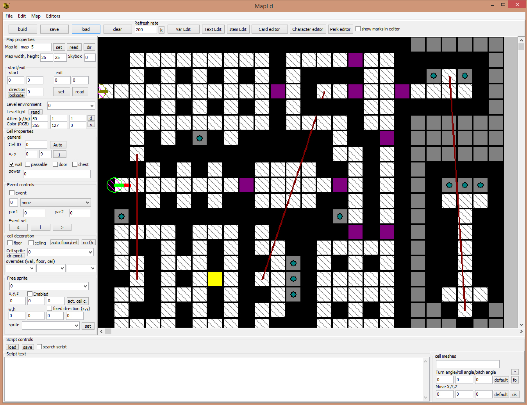The height and width of the screenshot is (405, 527).
Task: Click the vertical scrollbar thumb beside the map
Action: tap(521, 46)
